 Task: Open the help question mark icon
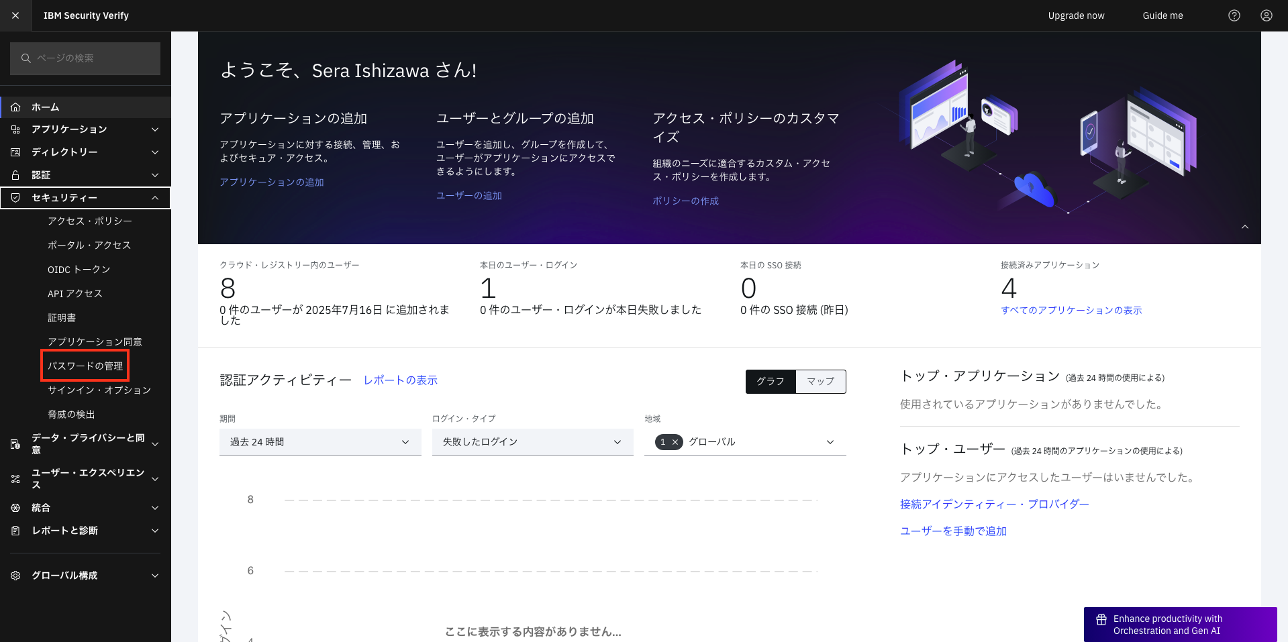click(x=1234, y=15)
